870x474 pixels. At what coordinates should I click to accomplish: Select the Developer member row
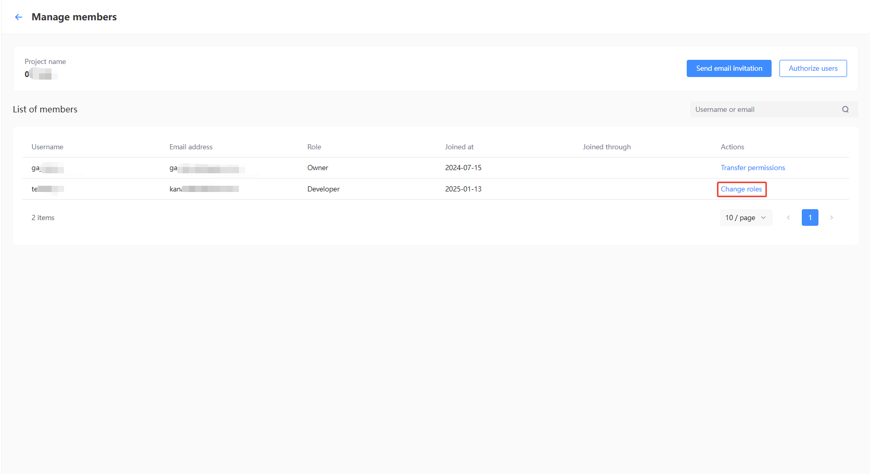(x=364, y=189)
